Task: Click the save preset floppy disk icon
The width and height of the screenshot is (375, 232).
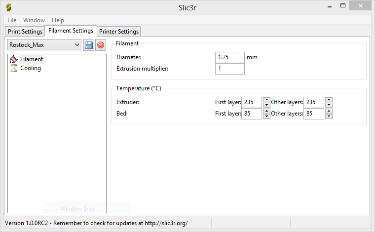Action: (89, 45)
